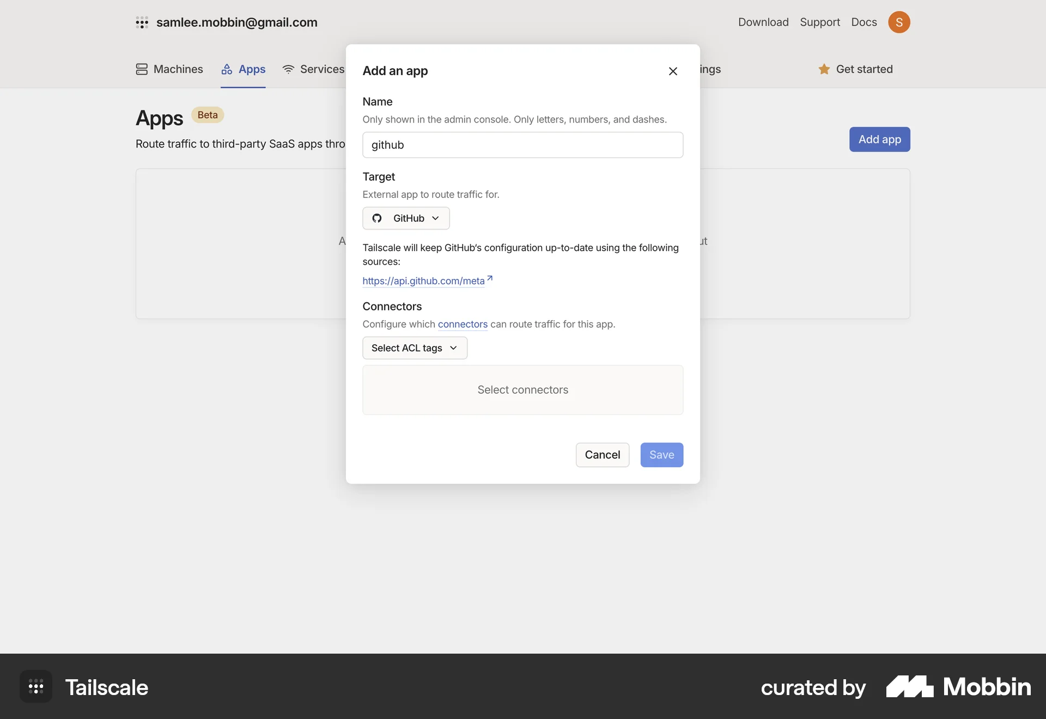The height and width of the screenshot is (719, 1046).
Task: Click the Apps shield icon in navigation
Action: coord(227,69)
